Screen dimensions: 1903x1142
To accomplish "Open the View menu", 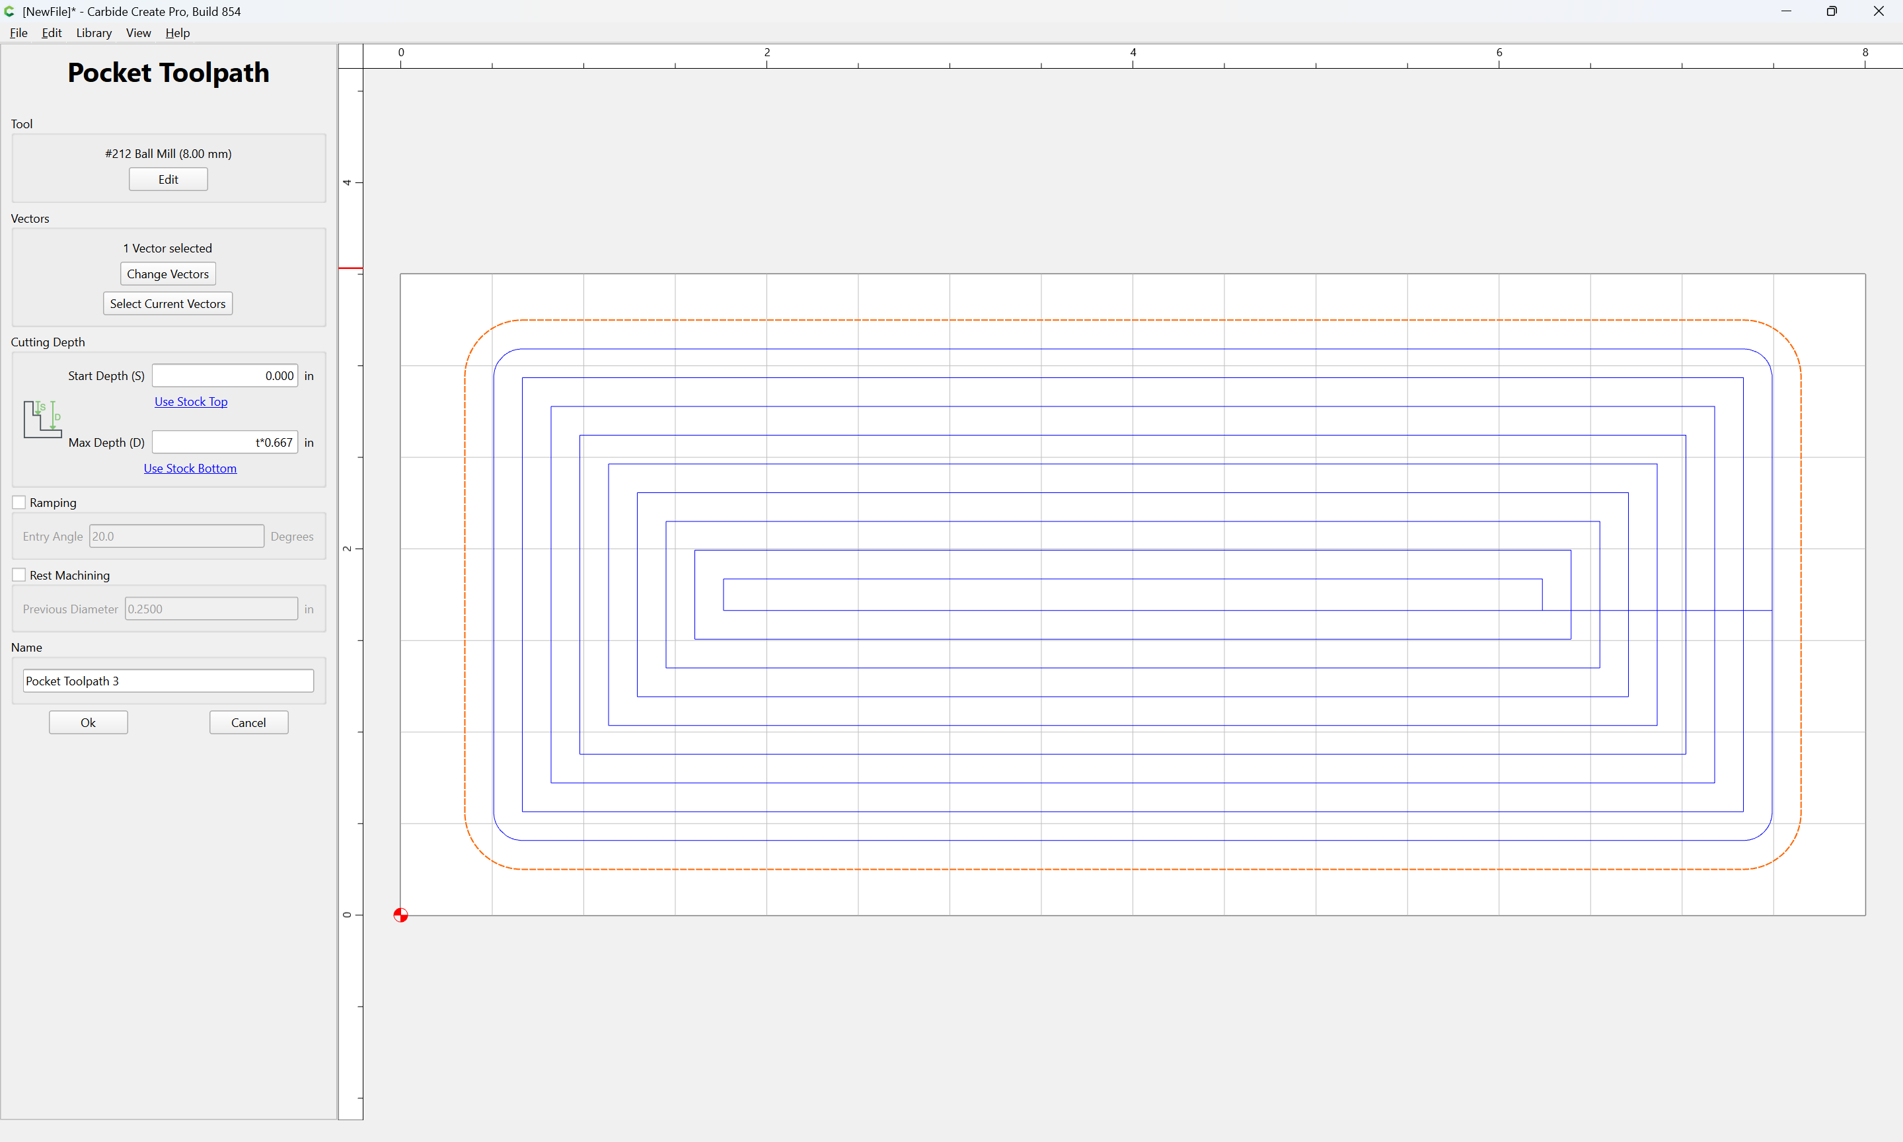I will 139,33.
